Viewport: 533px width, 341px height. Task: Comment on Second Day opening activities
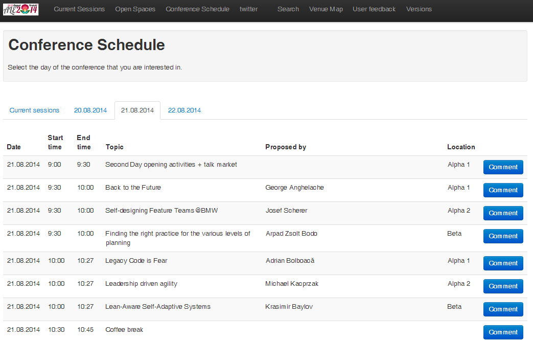[503, 167]
